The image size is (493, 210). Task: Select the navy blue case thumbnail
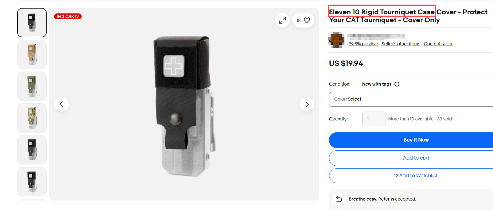[x=32, y=150]
